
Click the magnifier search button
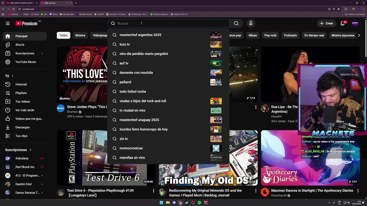236,23
